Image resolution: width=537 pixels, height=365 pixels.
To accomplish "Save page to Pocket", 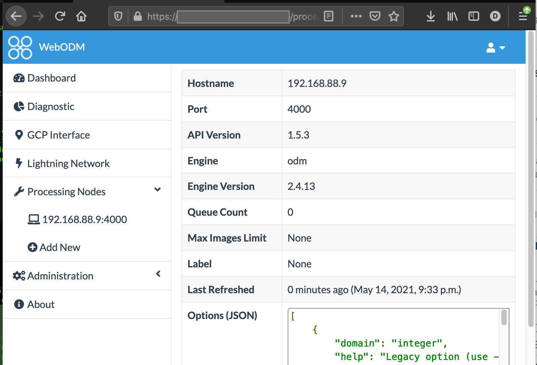I will 375,16.
